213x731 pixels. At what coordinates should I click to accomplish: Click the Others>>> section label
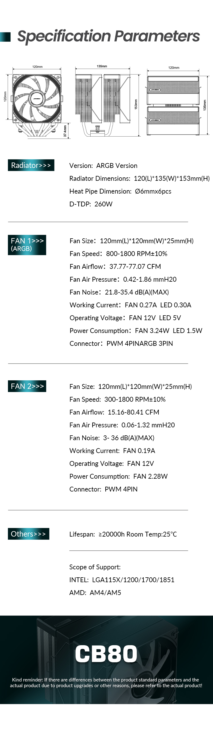[28, 534]
